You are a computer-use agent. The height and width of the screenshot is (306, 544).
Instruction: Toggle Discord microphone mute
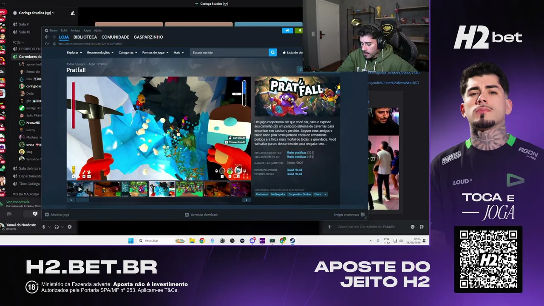[43, 227]
